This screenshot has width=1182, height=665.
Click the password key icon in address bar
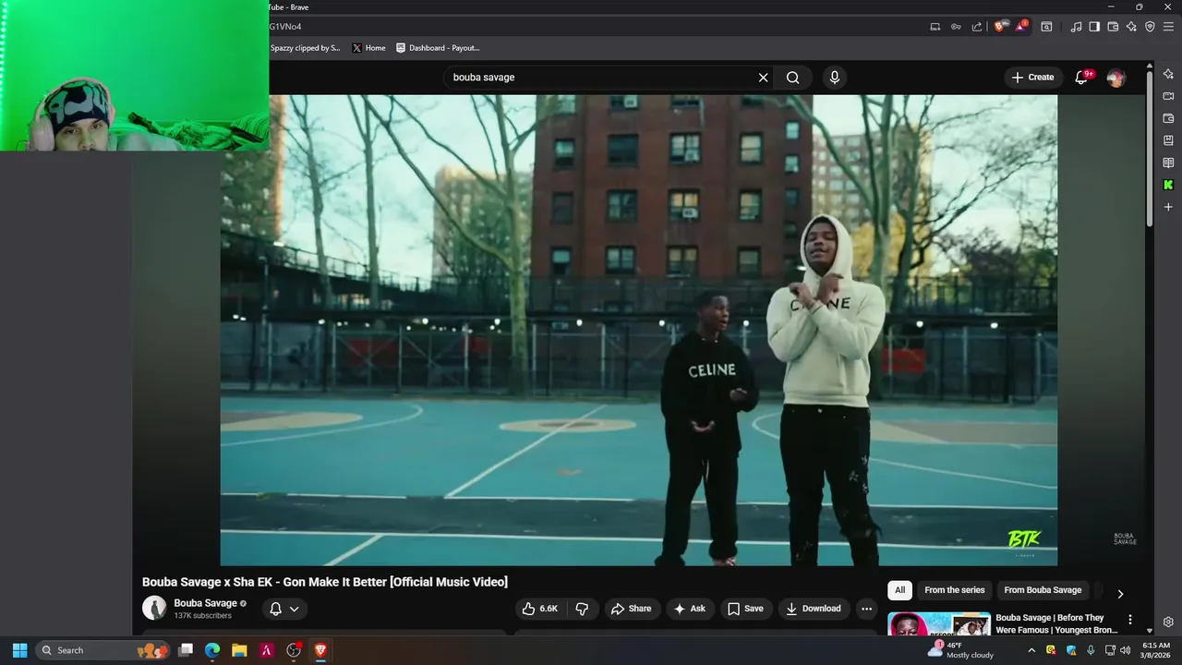click(956, 27)
